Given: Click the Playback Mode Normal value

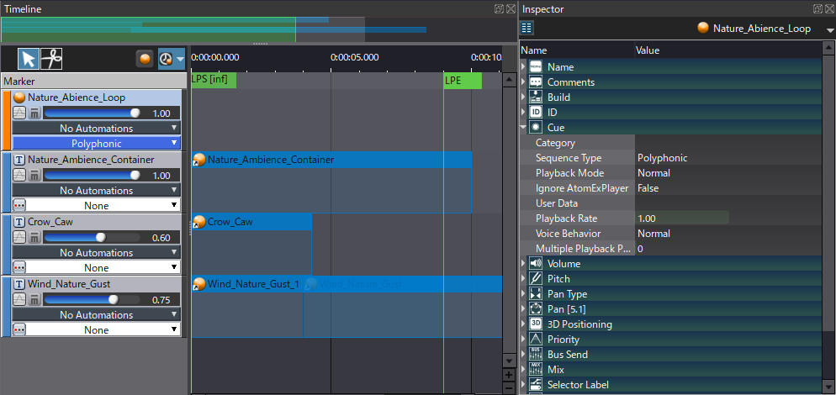Looking at the screenshot, I should point(653,173).
